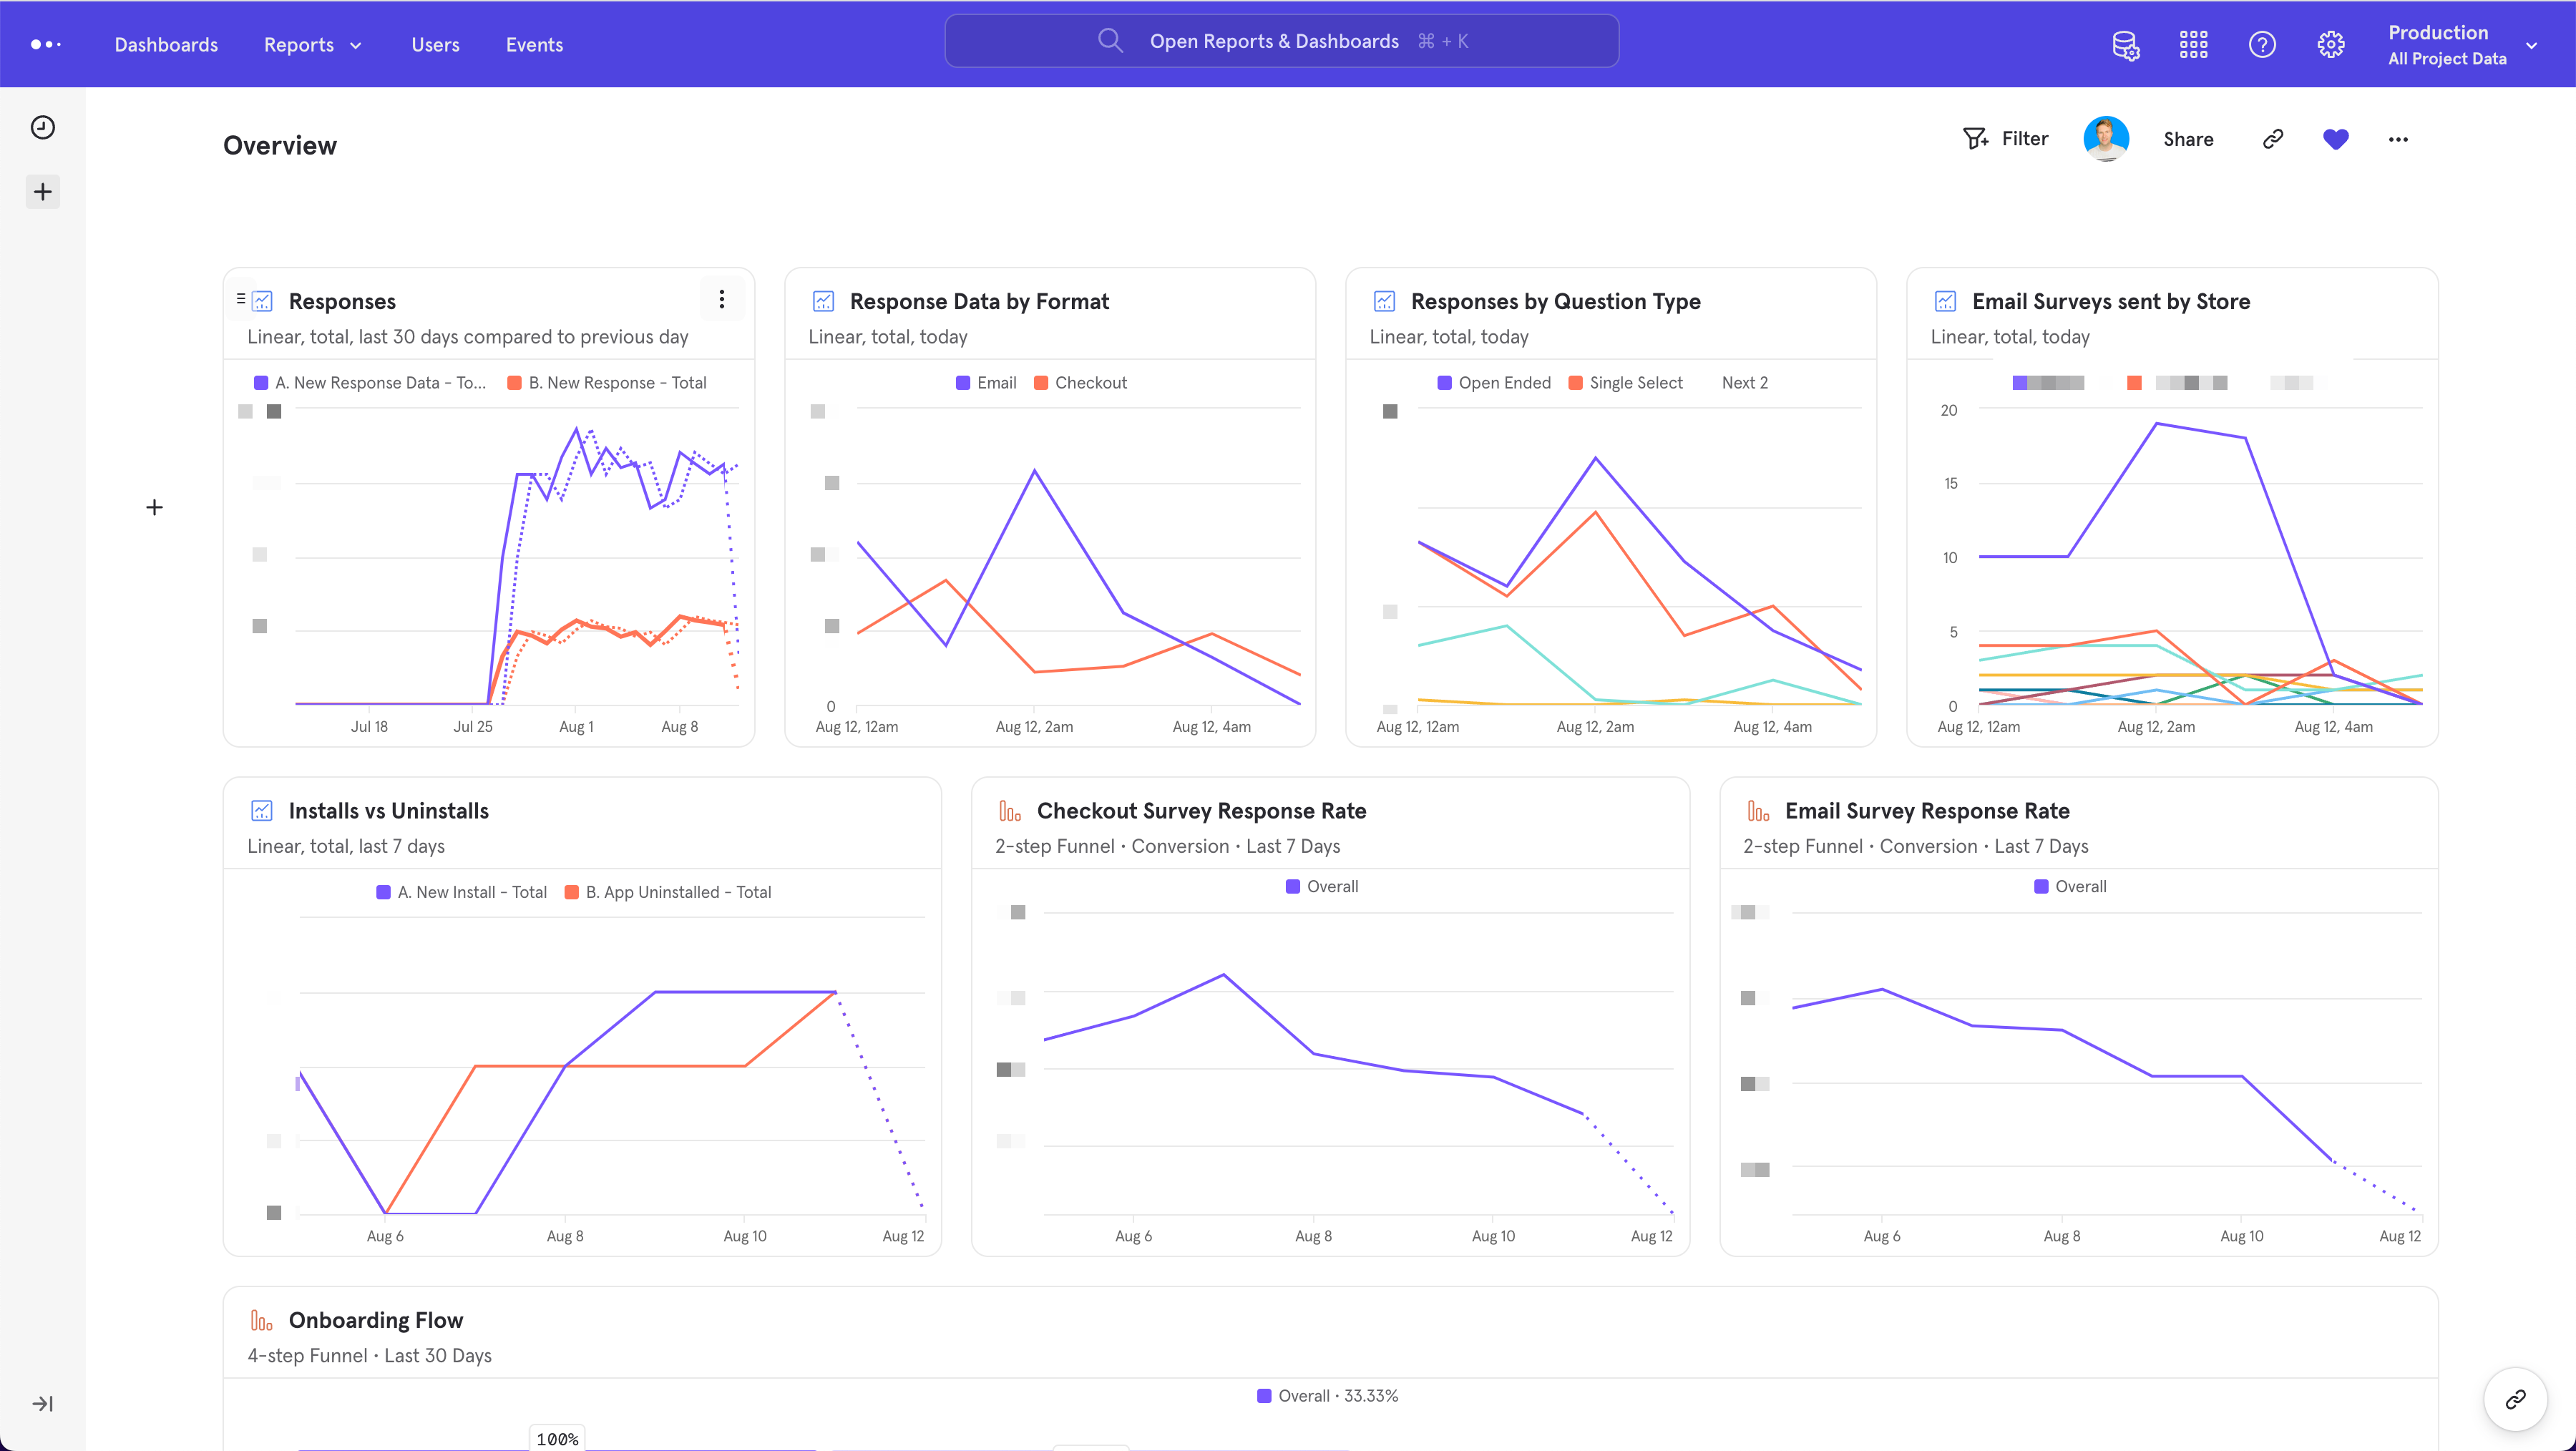The height and width of the screenshot is (1451, 2576).
Task: Open the recently viewed history panel
Action: [x=42, y=127]
